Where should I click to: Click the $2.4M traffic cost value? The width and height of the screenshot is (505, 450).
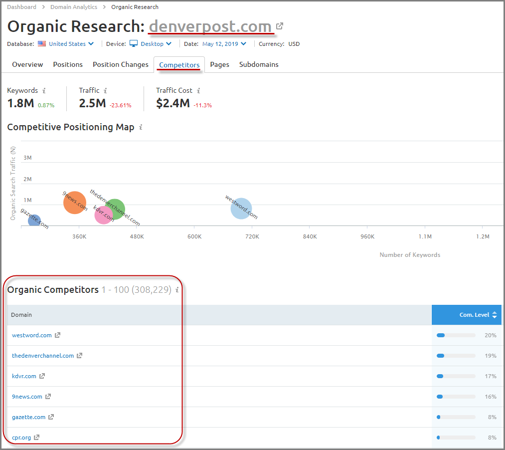click(x=173, y=103)
